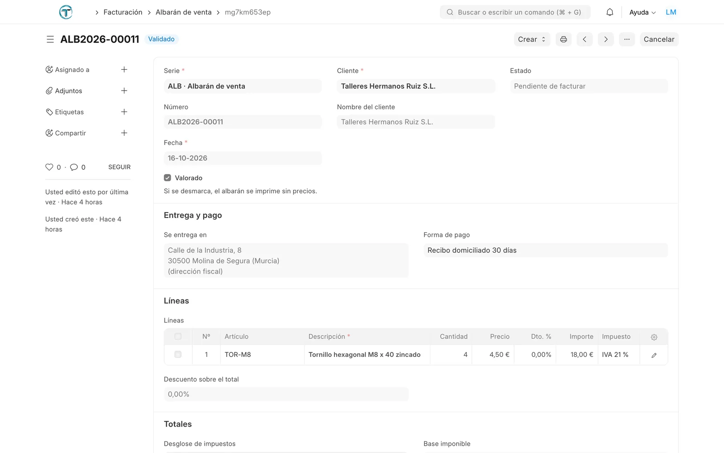The image size is (724, 453).
Task: Click the Estado field value
Action: pos(589,86)
